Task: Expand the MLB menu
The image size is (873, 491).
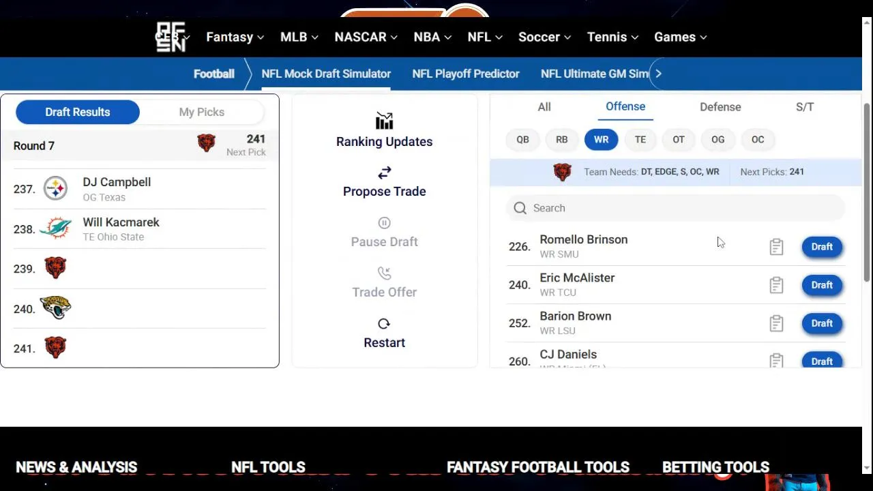Action: point(299,37)
